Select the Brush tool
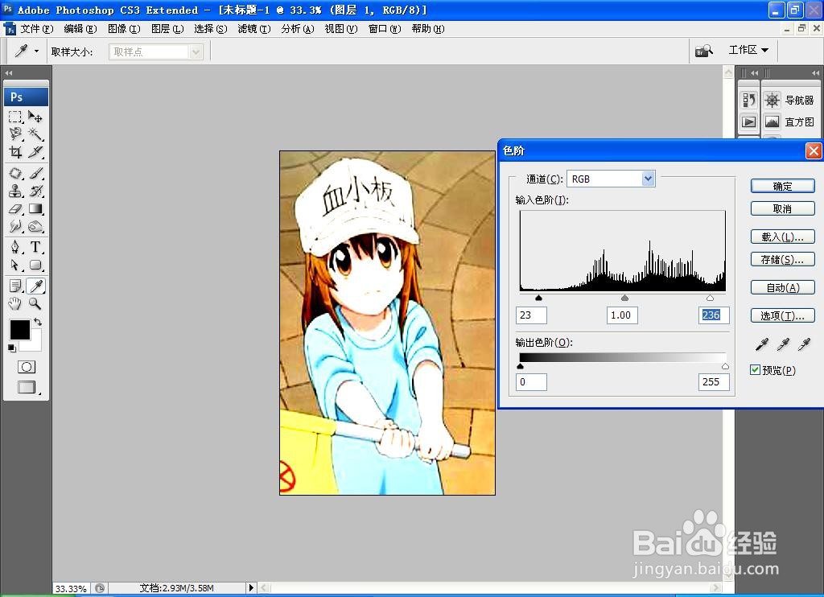The width and height of the screenshot is (824, 597). coord(35,173)
